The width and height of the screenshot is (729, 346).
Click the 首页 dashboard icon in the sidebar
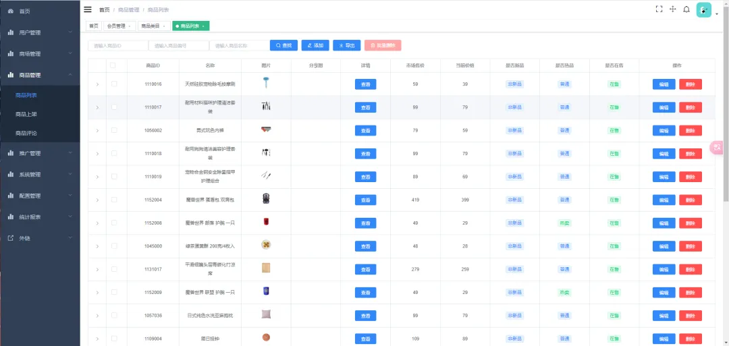[x=11, y=11]
